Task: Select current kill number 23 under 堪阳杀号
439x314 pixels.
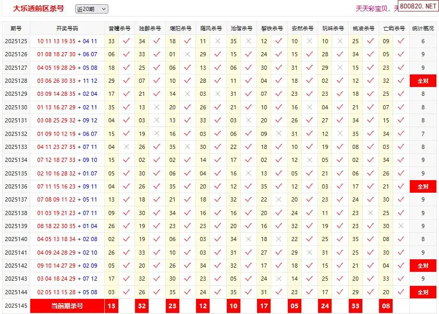Action: tap(173, 306)
